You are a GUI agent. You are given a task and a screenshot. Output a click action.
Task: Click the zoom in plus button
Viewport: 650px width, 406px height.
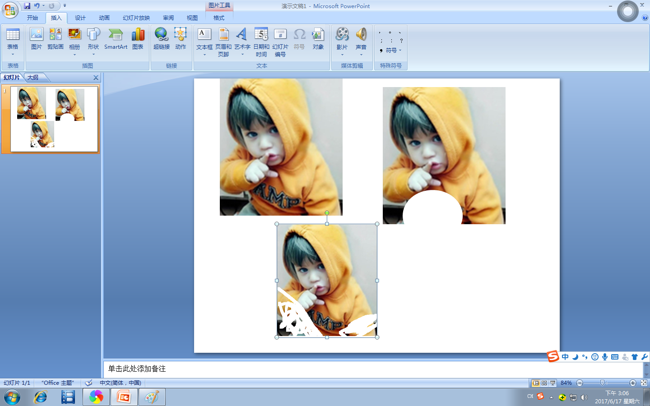tap(633, 383)
